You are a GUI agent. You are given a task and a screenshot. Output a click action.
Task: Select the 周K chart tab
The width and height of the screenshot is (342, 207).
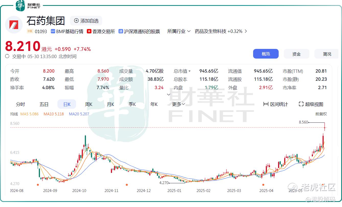coord(89,104)
